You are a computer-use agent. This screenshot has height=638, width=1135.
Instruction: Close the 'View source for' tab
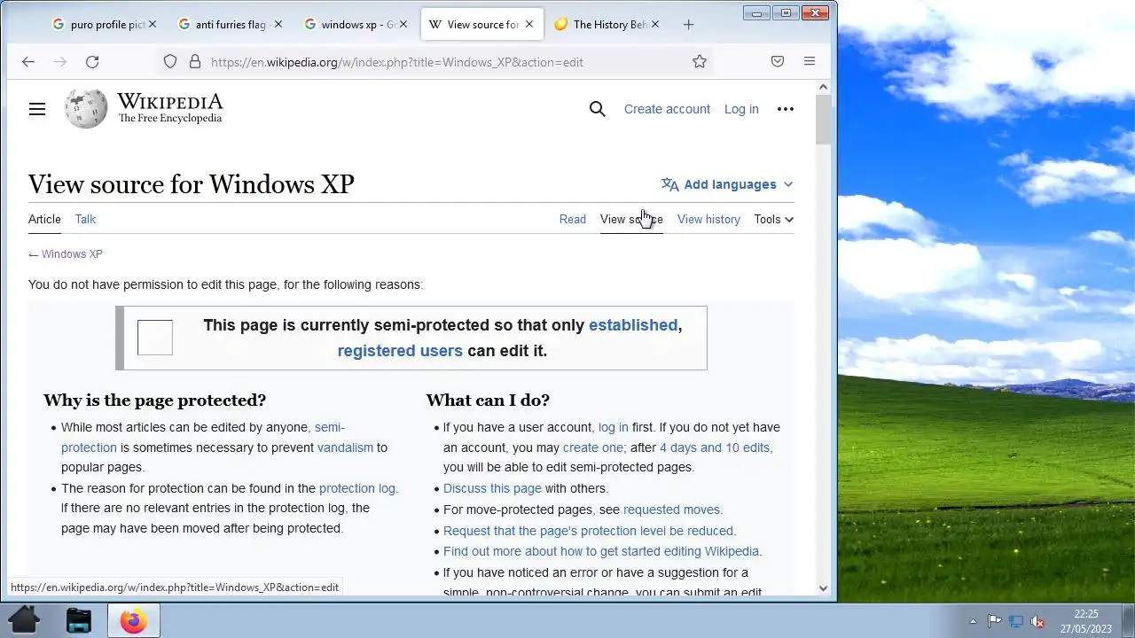tap(530, 25)
